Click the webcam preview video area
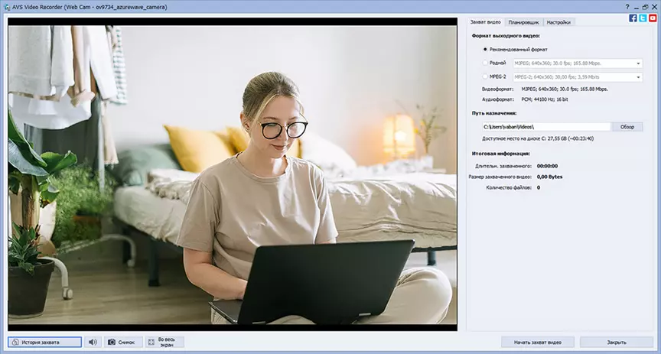661x354 pixels. [233, 174]
